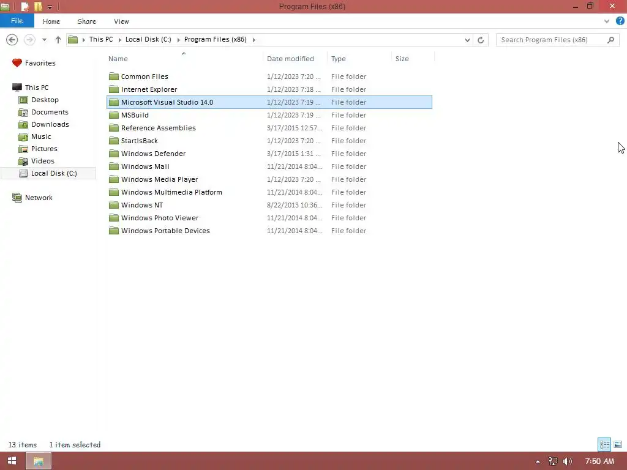This screenshot has height=470, width=627.
Task: Open the address bar history dropdown
Action: [467, 40]
